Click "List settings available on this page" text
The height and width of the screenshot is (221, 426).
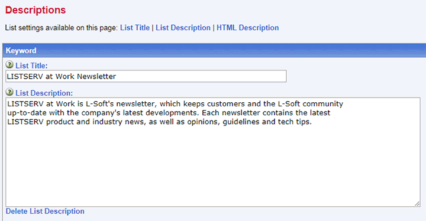coord(62,28)
